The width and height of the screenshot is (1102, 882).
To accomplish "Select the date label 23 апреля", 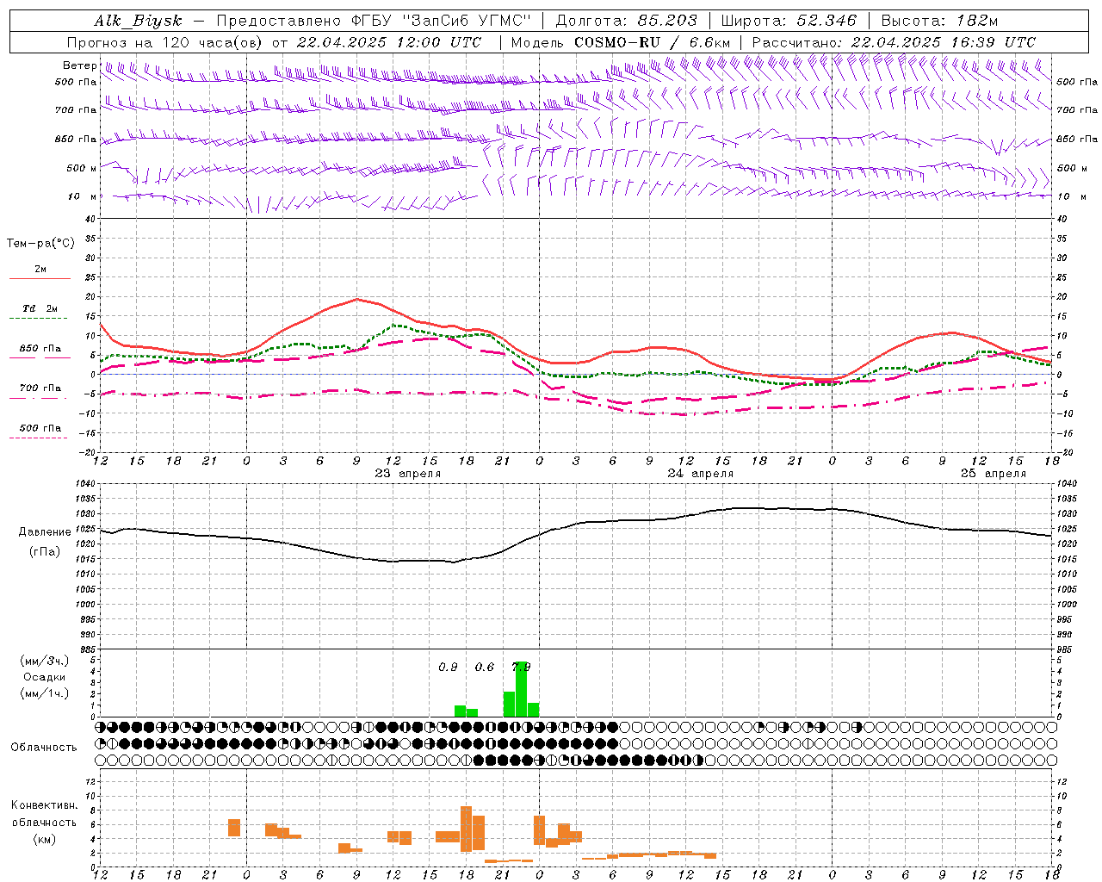I will pos(408,474).
